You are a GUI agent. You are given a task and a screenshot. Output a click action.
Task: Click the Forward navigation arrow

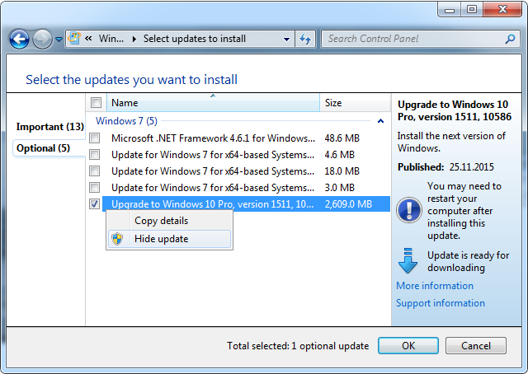pyautogui.click(x=42, y=39)
